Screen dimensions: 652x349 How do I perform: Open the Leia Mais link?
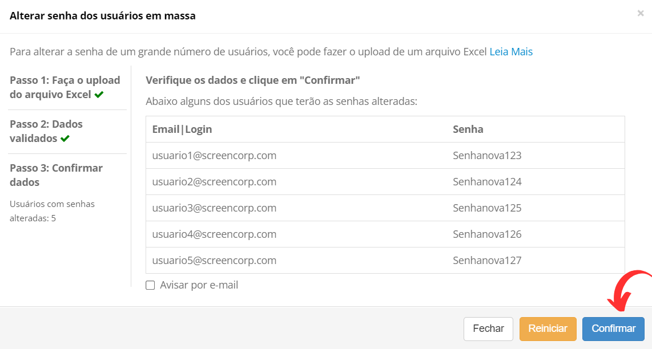tap(511, 51)
